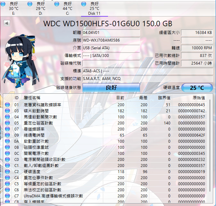Click raw value 0000000642F

click(x=192, y=135)
